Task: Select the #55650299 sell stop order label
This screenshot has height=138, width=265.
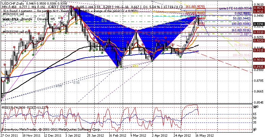Action: click(x=16, y=32)
